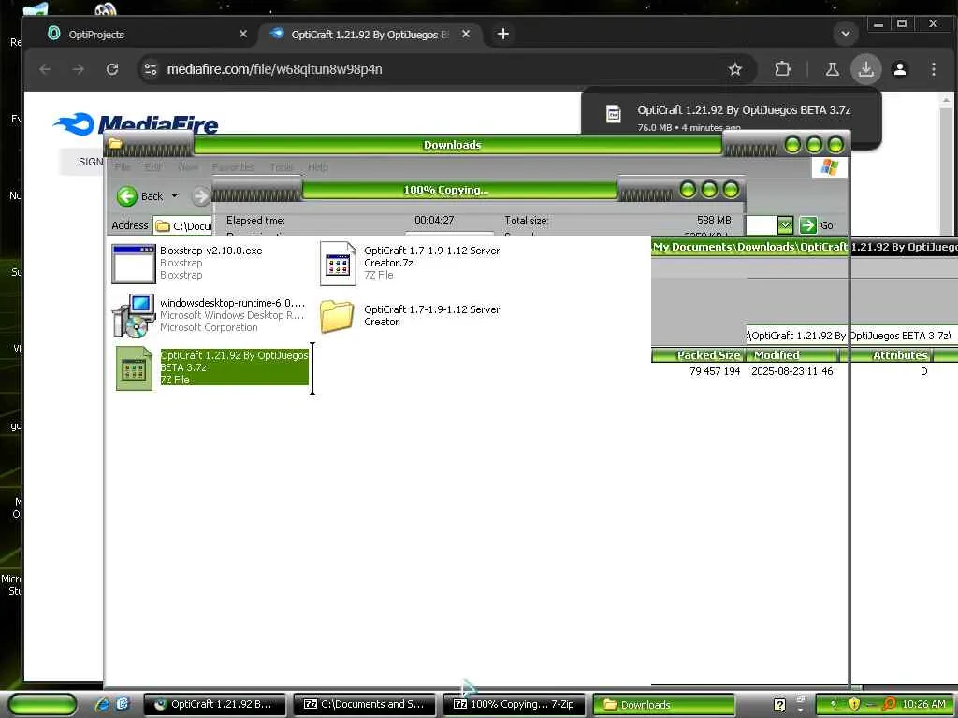Click the Forward arrow in Downloads explorer
Screen dimensions: 958x718
200,196
